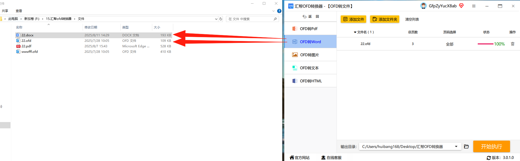
Task: Click the version refresh icon
Action: [489, 158]
